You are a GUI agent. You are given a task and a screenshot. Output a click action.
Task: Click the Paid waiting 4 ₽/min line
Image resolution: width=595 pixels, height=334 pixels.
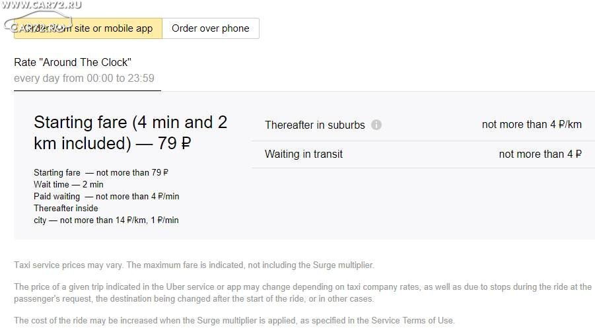click(106, 197)
